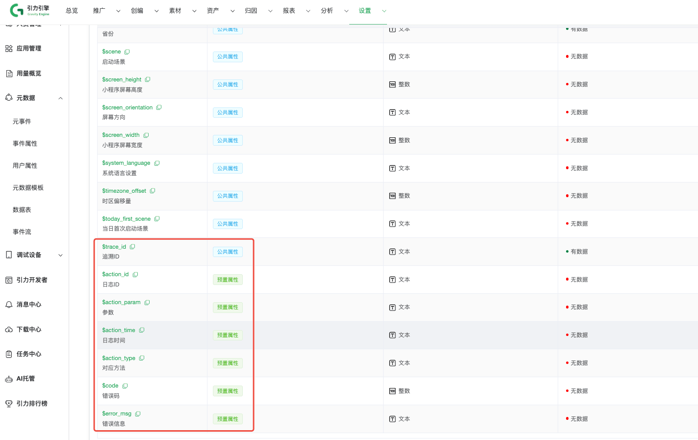
Task: Copy the $today_first_scene property name
Action: coord(157,219)
